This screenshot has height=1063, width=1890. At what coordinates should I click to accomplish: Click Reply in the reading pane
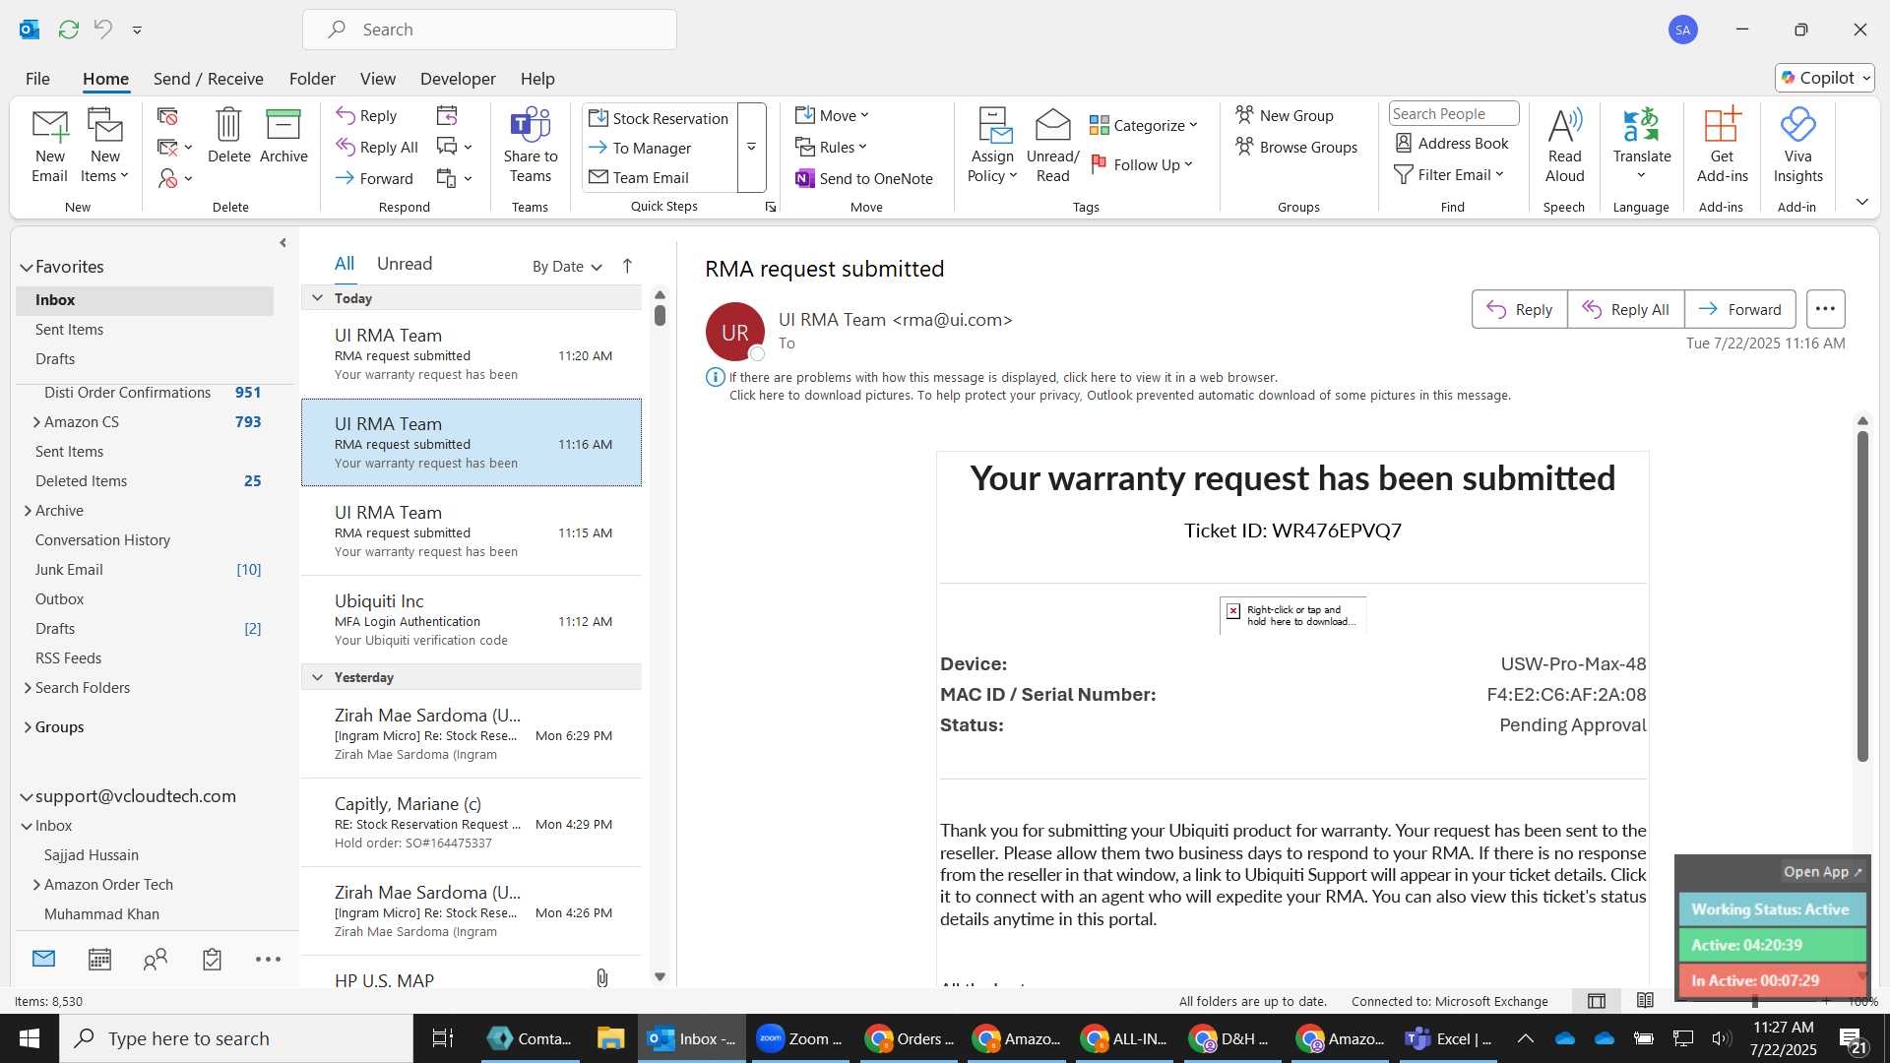click(1519, 309)
